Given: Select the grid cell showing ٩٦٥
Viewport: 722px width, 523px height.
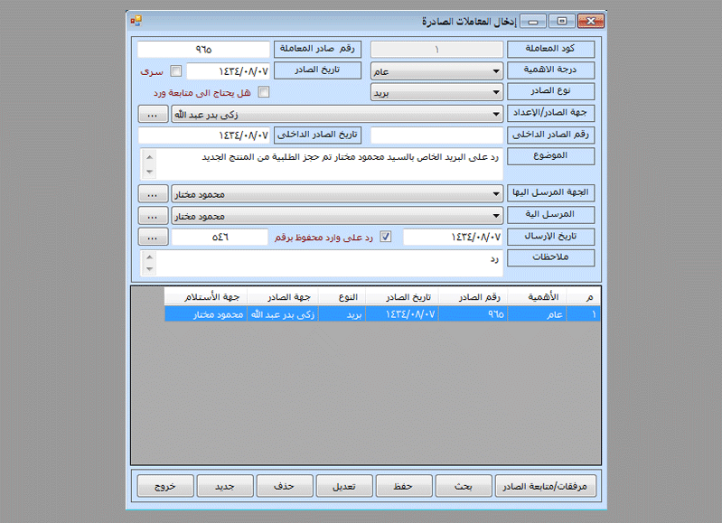Looking at the screenshot, I should tap(473, 314).
